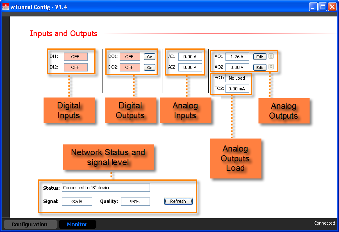Click the Status text field

tap(106, 188)
